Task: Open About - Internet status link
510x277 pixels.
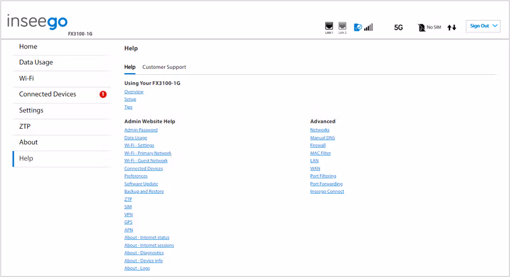Action: tap(147, 238)
